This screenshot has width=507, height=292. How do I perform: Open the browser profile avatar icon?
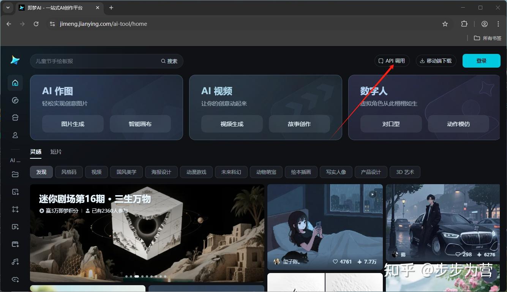tap(485, 24)
